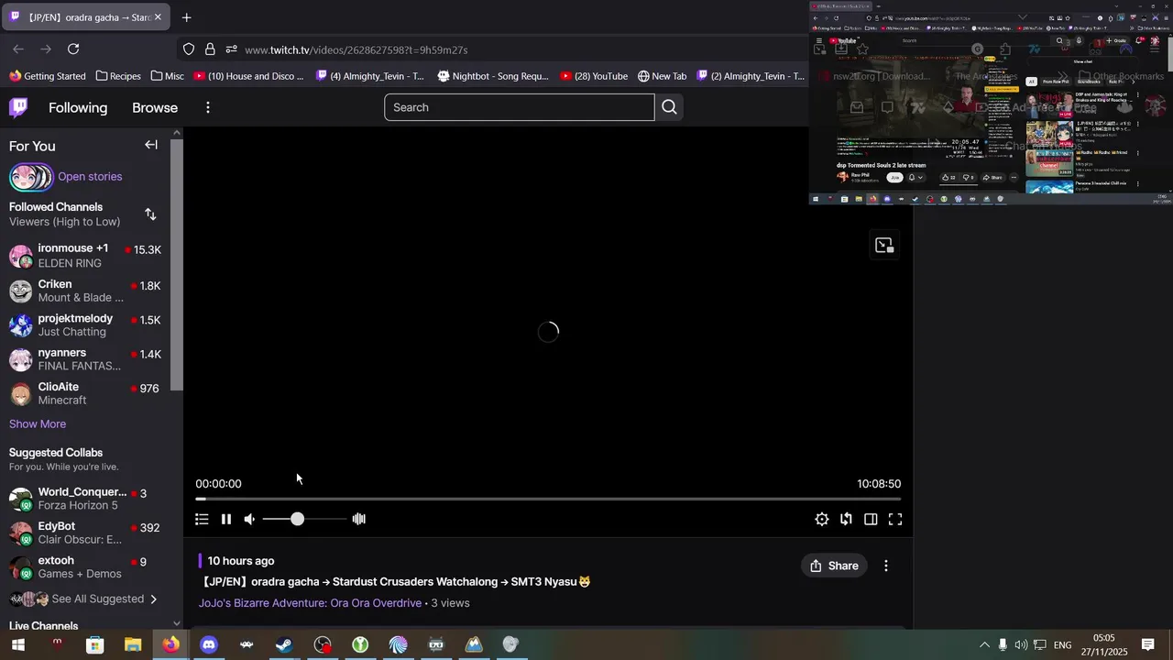Open World_Conquer Forza Horizon 5 channel
Image resolution: width=1173 pixels, height=660 pixels.
tap(85, 499)
